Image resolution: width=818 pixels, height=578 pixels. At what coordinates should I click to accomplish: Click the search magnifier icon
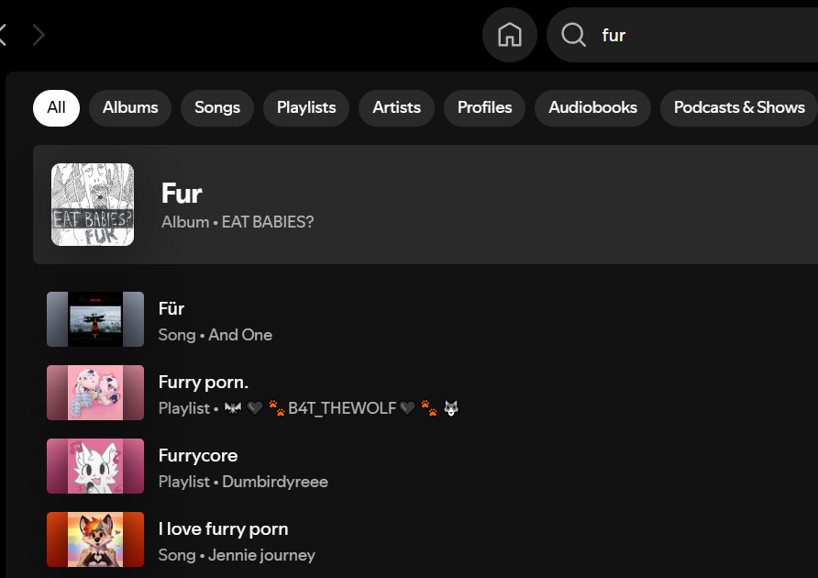coord(573,35)
